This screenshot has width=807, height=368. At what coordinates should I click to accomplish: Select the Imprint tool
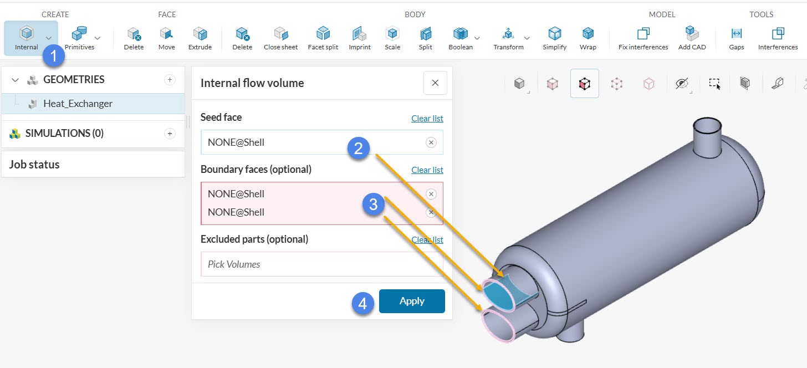click(360, 38)
